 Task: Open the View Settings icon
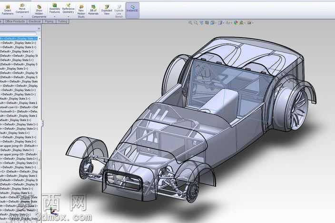249,22
